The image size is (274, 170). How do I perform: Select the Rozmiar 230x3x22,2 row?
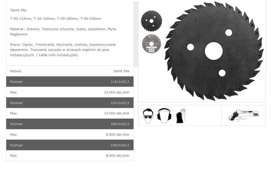70,145
